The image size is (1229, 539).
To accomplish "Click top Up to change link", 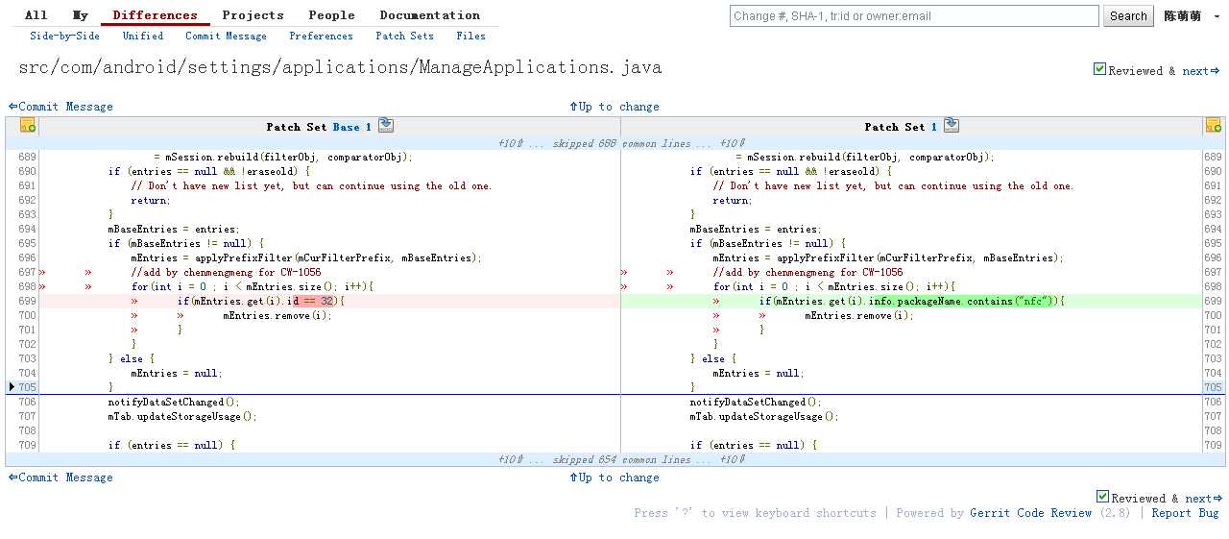I will (x=614, y=107).
